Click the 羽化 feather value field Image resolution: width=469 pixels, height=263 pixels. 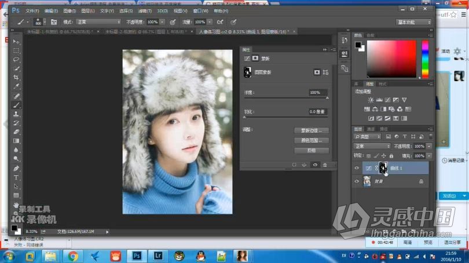click(318, 112)
